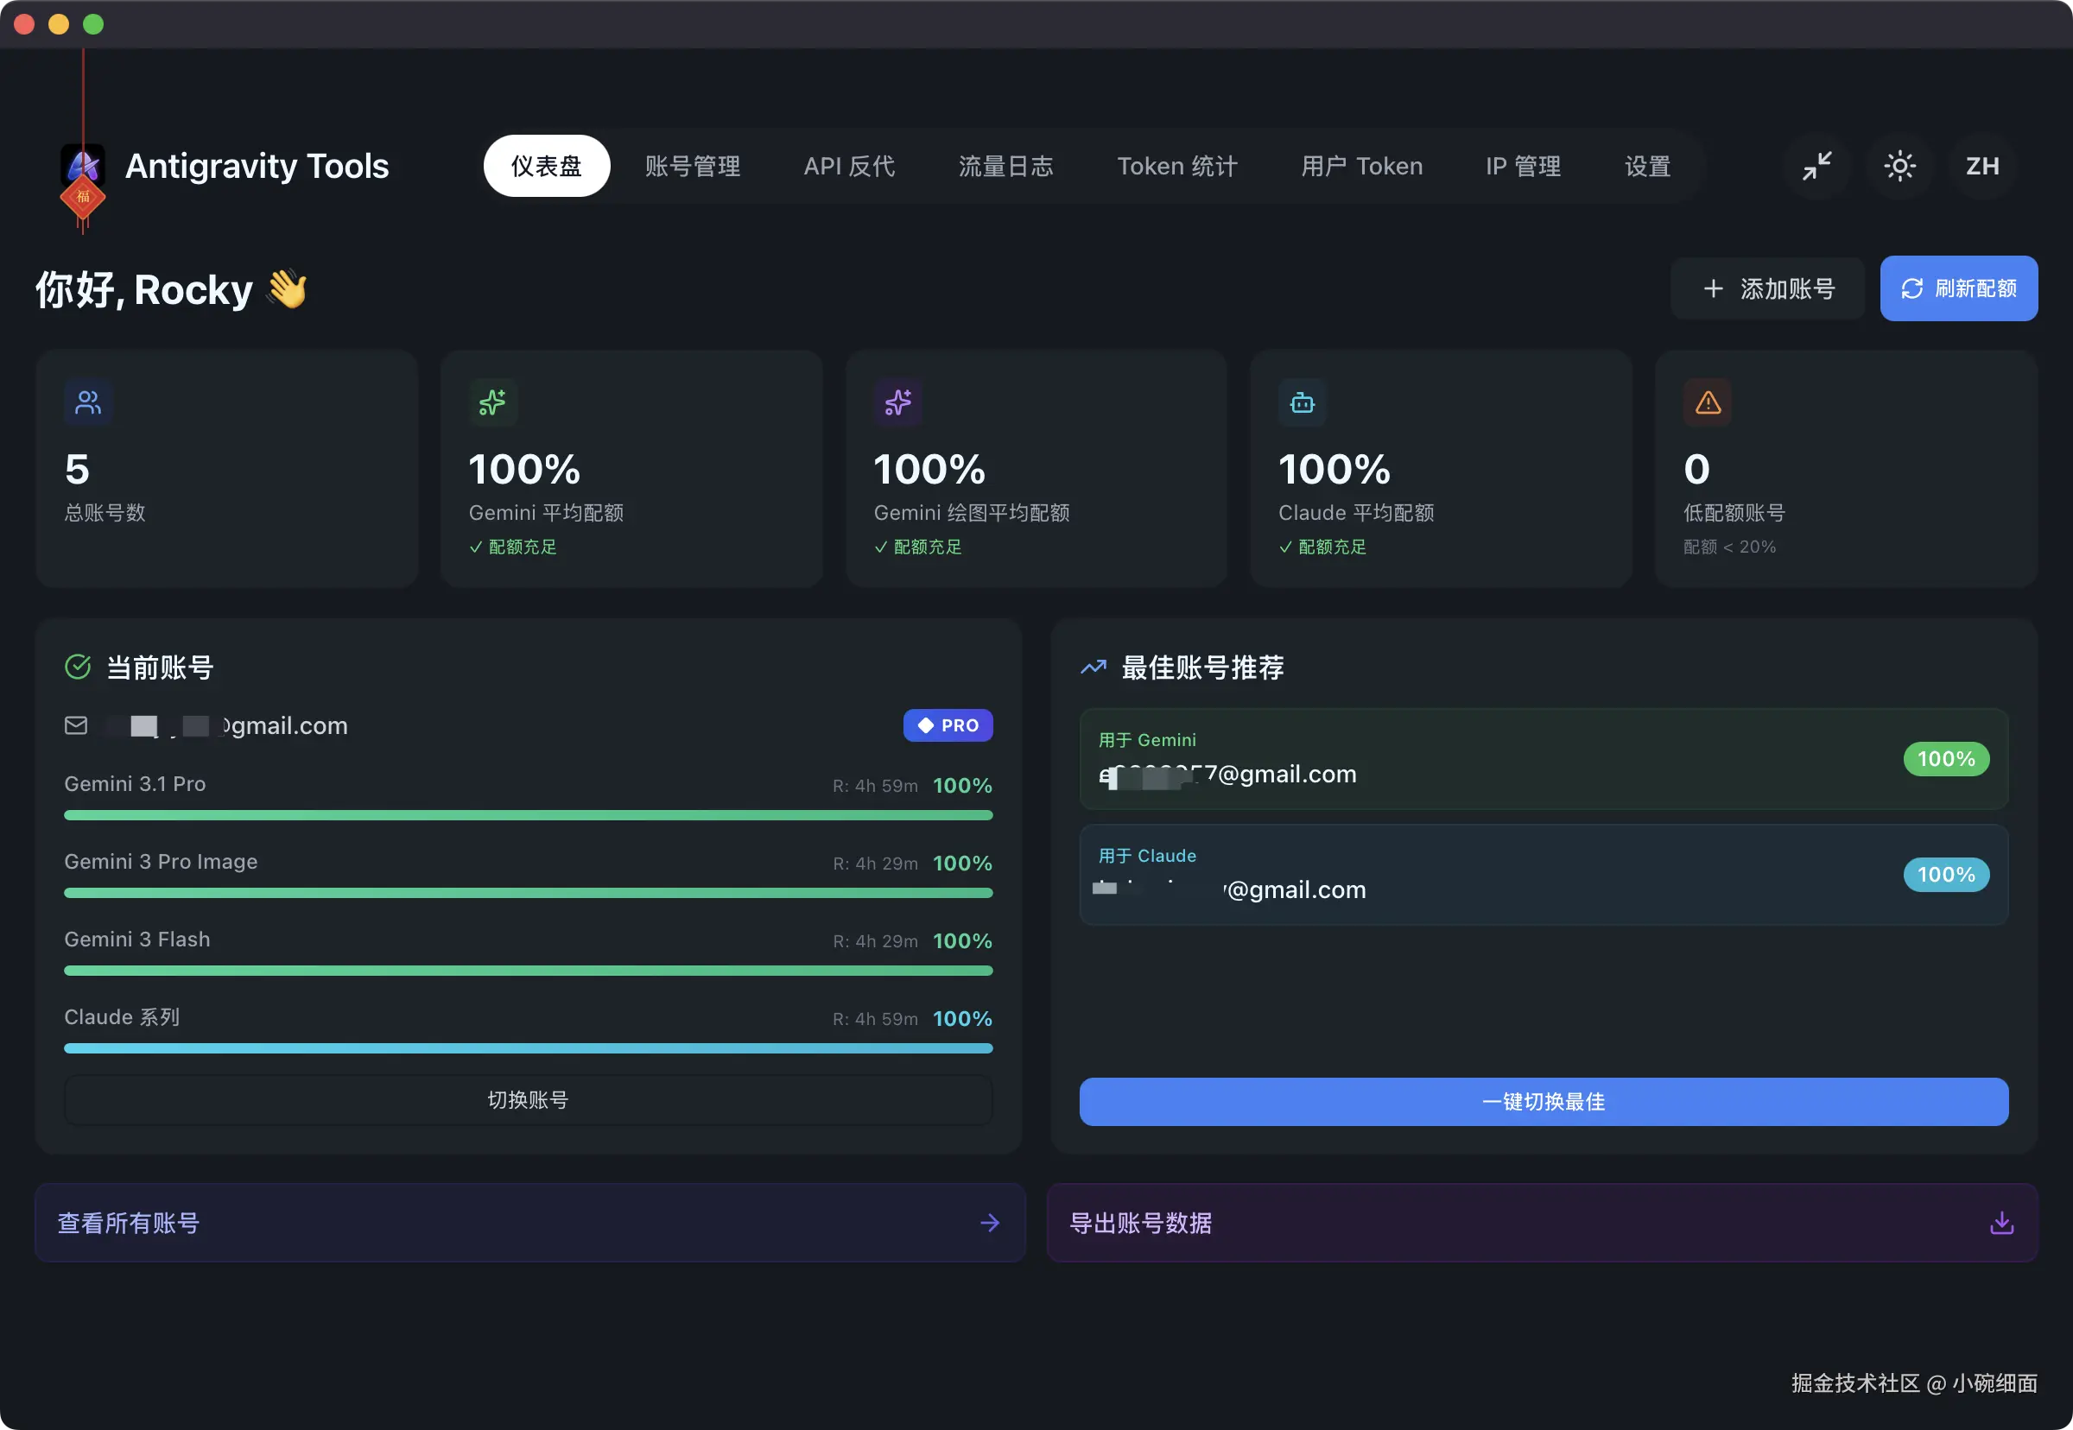The width and height of the screenshot is (2073, 1430).
Task: Toggle the sun theme icon
Action: coord(1899,166)
